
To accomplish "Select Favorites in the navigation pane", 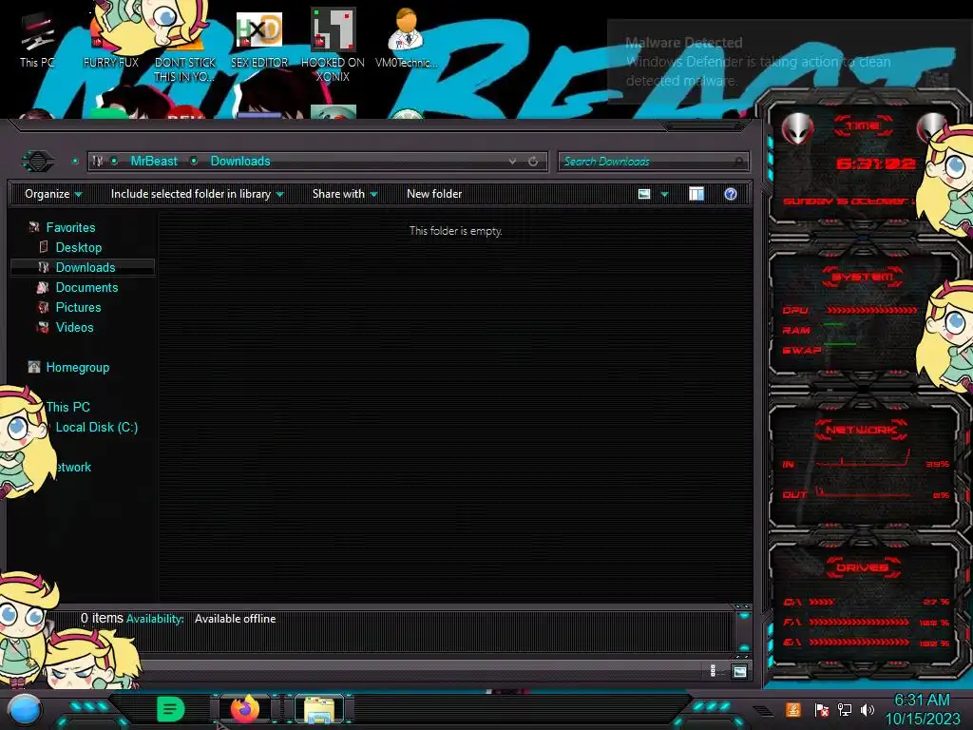I will 70,228.
